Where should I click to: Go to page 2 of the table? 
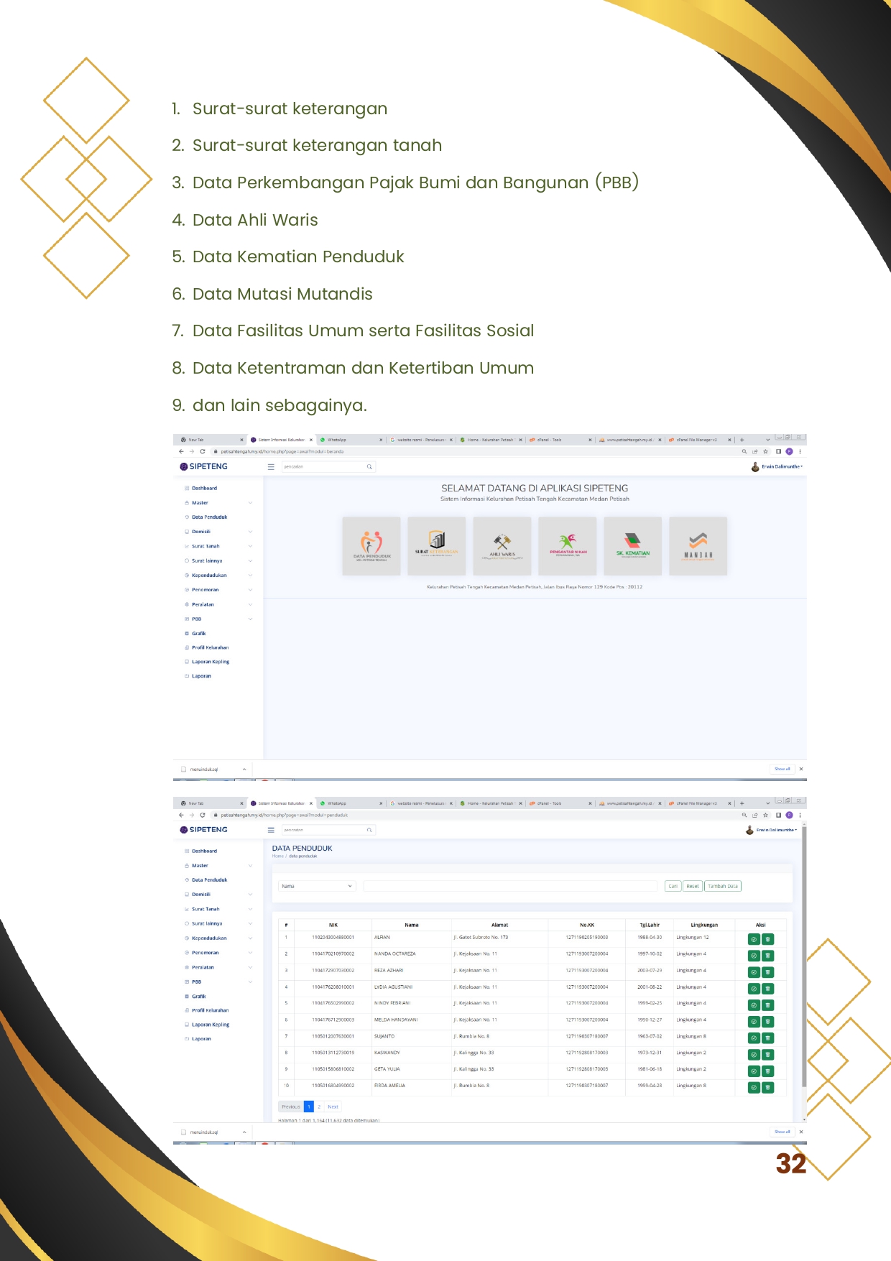point(319,1107)
